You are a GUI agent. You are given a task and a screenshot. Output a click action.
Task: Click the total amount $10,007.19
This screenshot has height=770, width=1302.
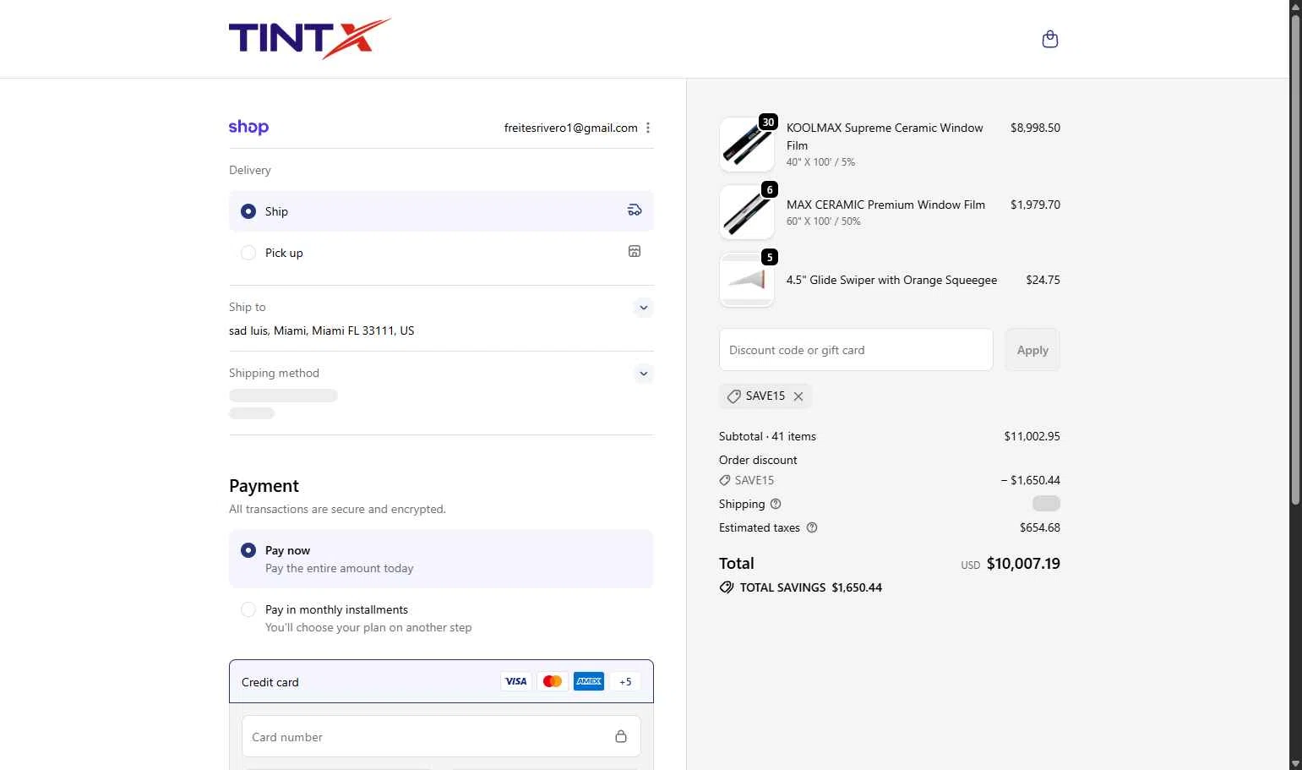(x=1023, y=563)
